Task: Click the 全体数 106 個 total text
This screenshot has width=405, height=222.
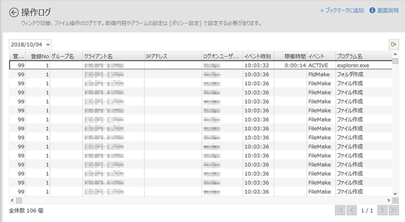Action: 26,211
